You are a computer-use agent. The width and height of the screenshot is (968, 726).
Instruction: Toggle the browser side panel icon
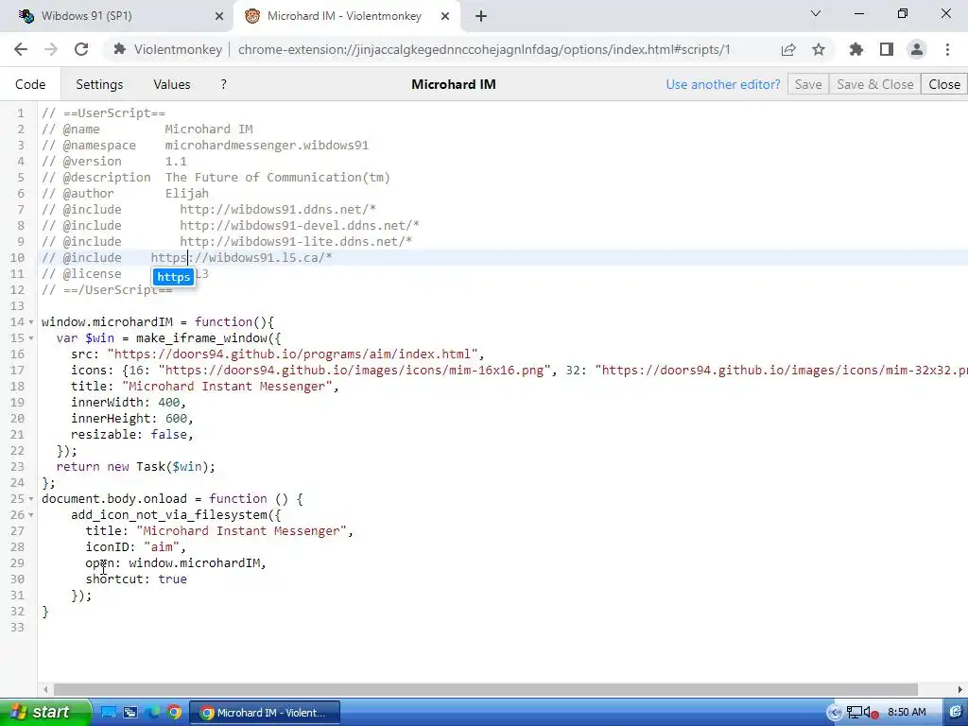[887, 49]
